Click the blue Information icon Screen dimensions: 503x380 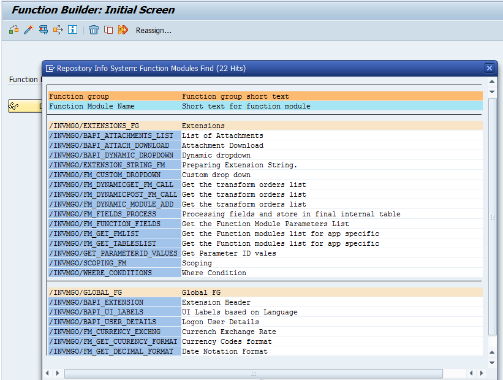pyautogui.click(x=73, y=29)
